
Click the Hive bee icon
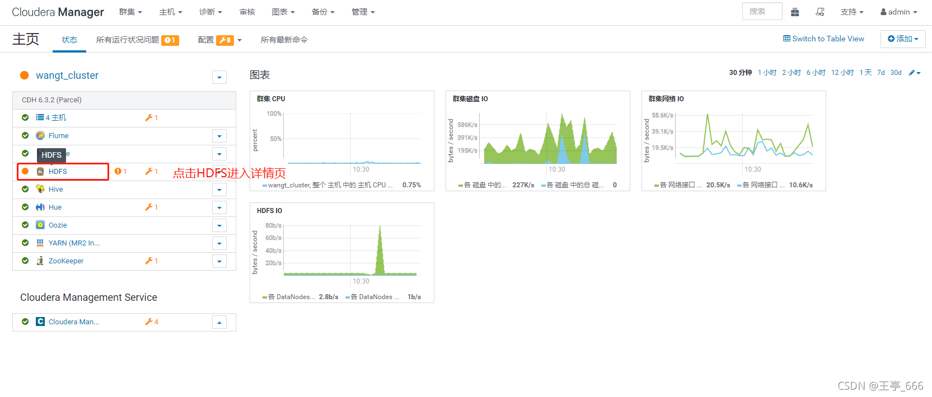tap(40, 189)
